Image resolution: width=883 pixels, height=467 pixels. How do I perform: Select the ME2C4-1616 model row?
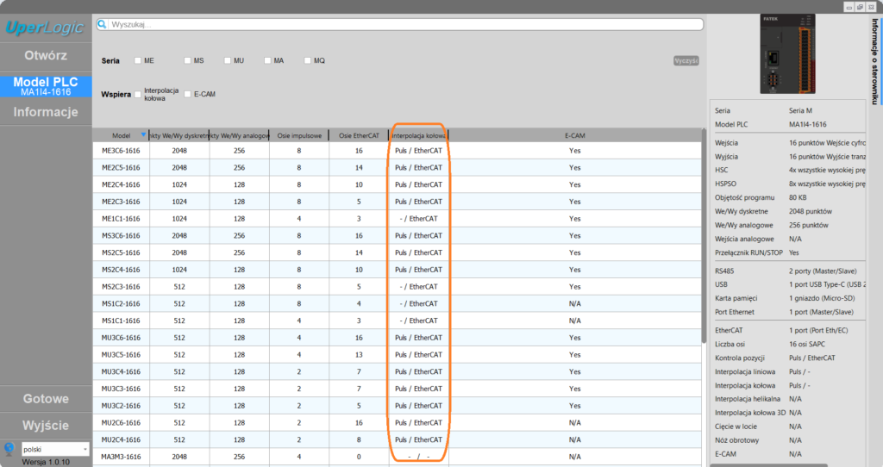(397, 184)
